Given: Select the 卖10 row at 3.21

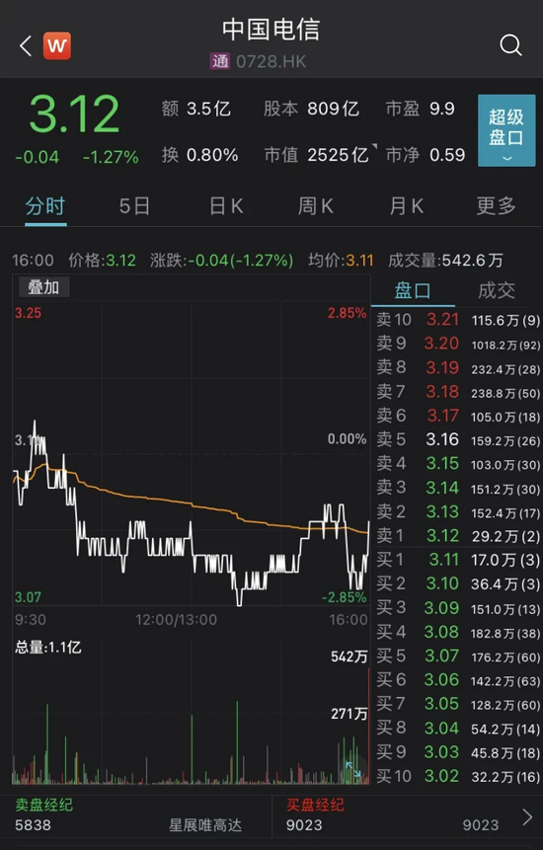Looking at the screenshot, I should coord(458,320).
